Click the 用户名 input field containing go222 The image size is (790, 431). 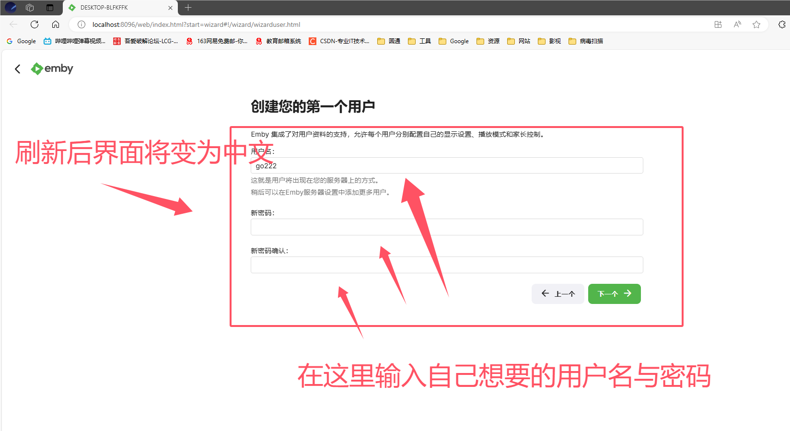click(x=447, y=165)
